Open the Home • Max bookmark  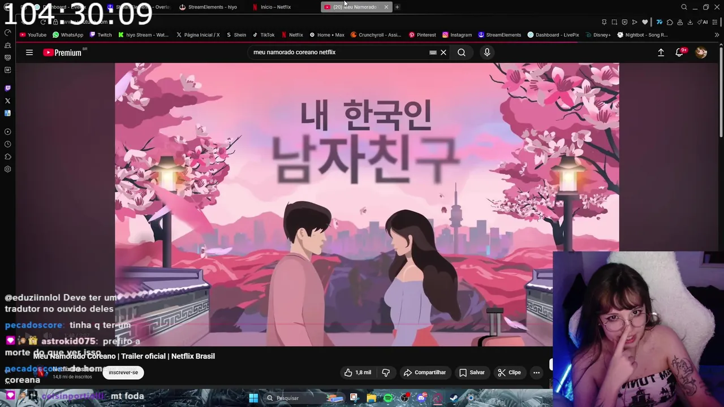pos(327,35)
